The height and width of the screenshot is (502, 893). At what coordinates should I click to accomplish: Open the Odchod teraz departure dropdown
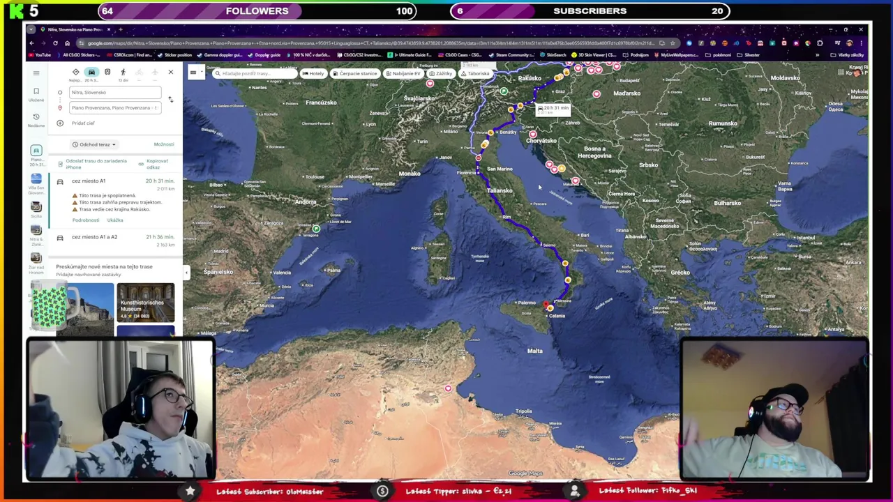(94, 144)
